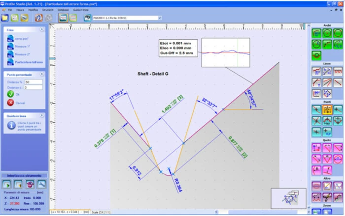
Task: Click the first pink Quote dimension tool
Action: coord(316,148)
